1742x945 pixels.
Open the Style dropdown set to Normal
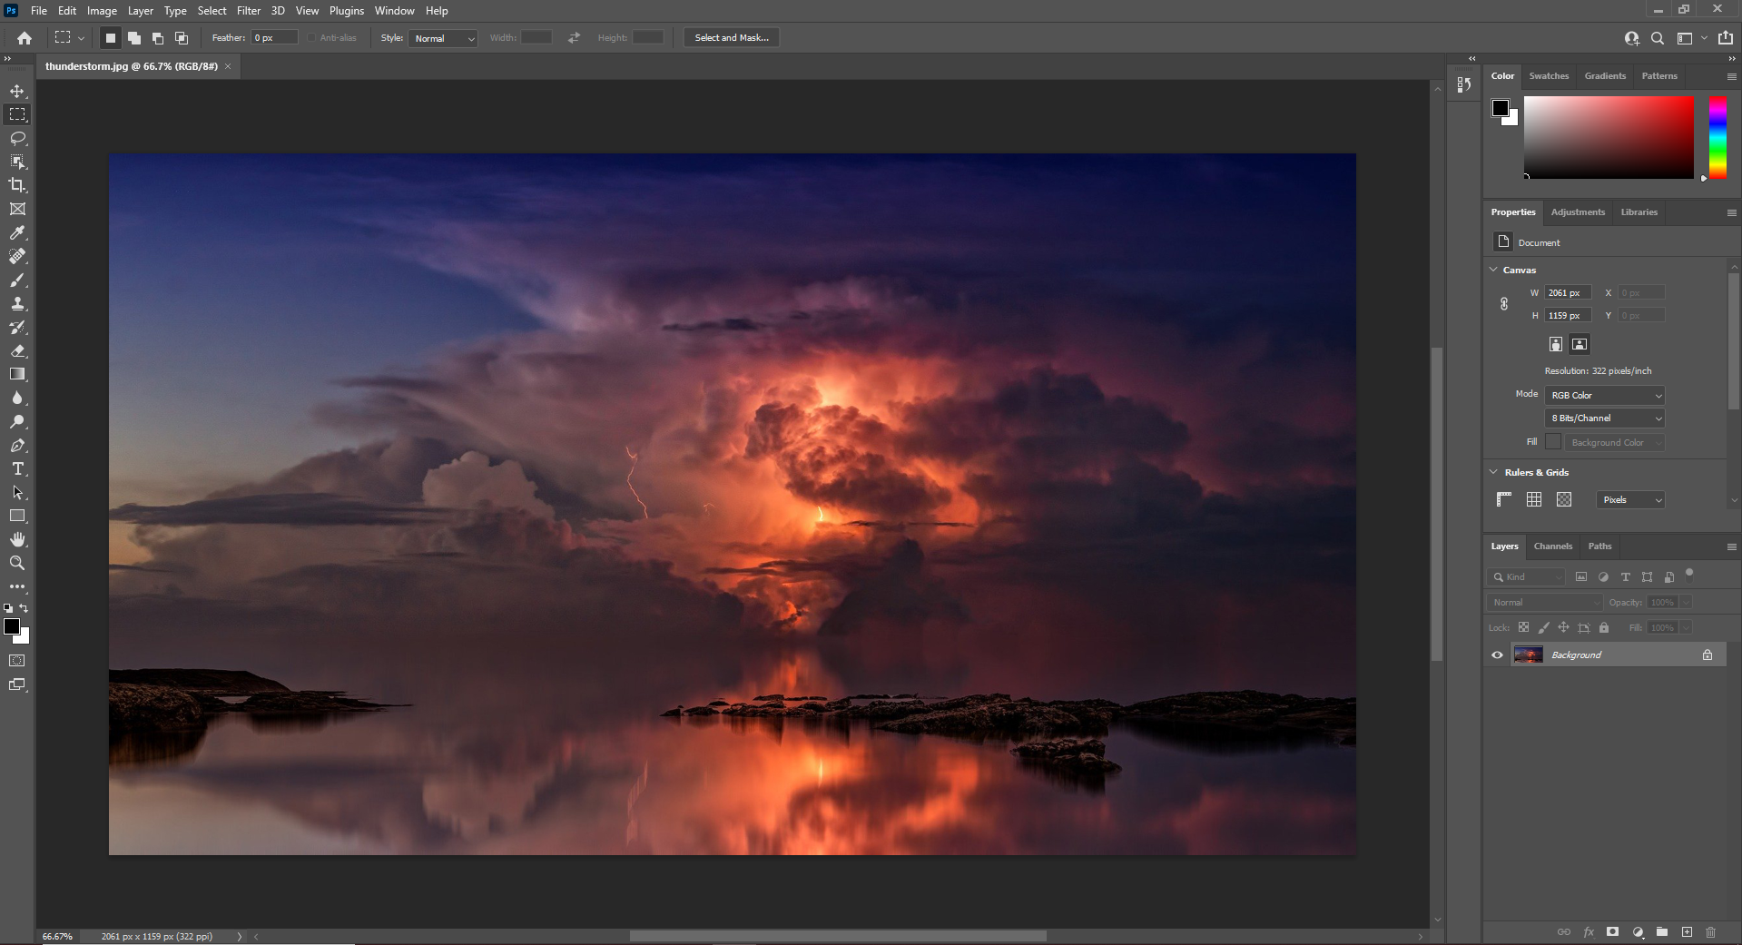tap(443, 38)
